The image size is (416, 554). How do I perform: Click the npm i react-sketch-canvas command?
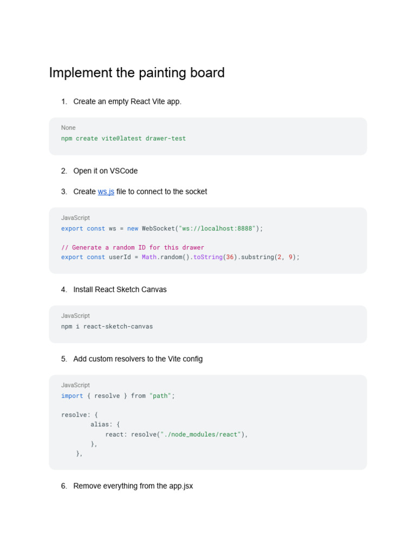point(107,327)
